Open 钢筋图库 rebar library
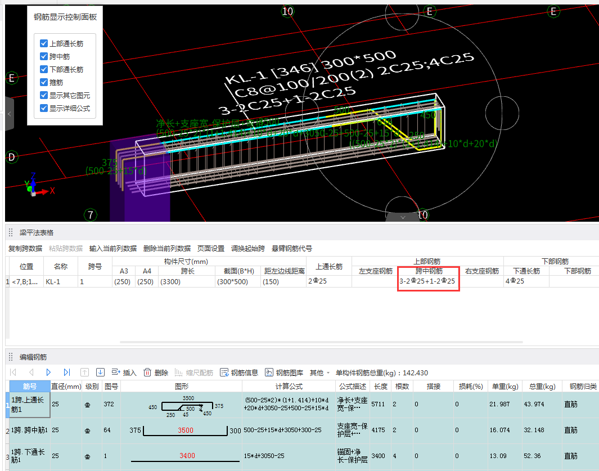599x471 pixels. [x=284, y=373]
